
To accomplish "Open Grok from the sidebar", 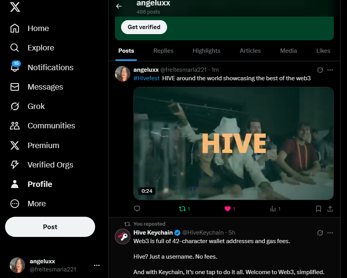I will 27,106.
